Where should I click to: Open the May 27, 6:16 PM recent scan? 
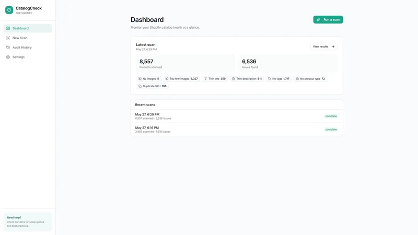[237, 130]
